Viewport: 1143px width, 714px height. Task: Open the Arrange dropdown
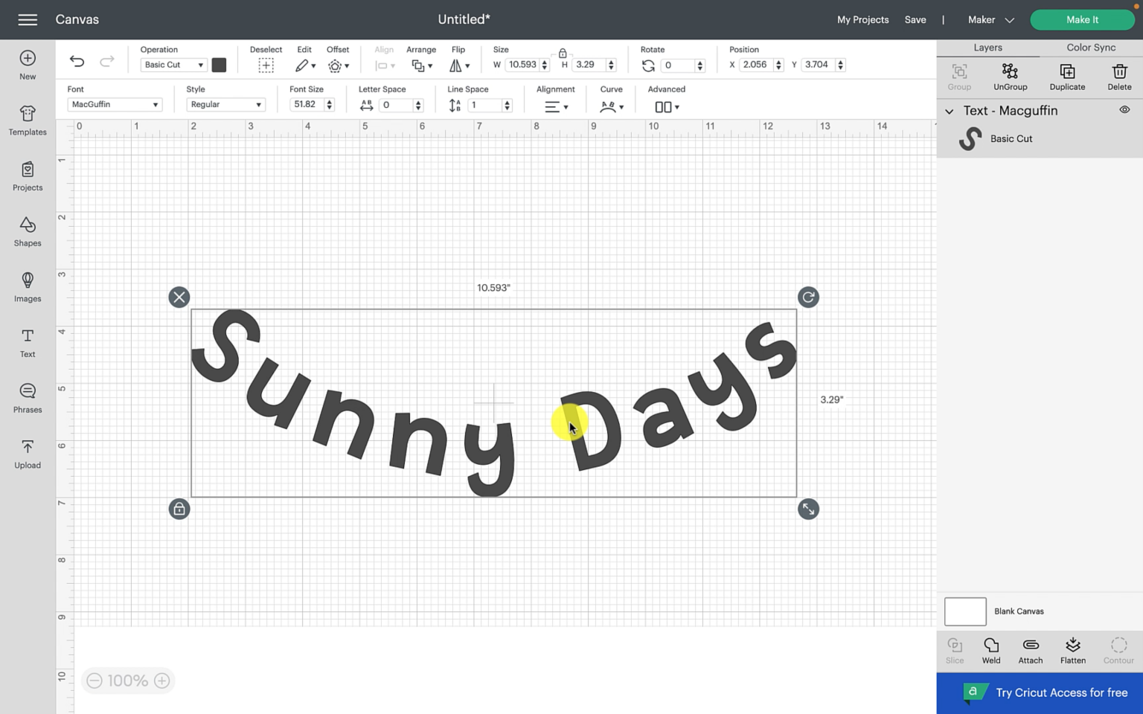tap(422, 65)
